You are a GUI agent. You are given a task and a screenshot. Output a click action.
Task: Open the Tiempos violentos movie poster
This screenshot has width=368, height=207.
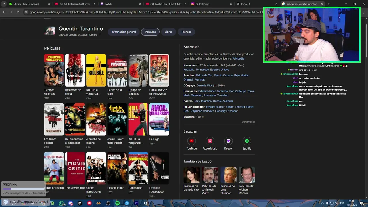pyautogui.click(x=54, y=70)
